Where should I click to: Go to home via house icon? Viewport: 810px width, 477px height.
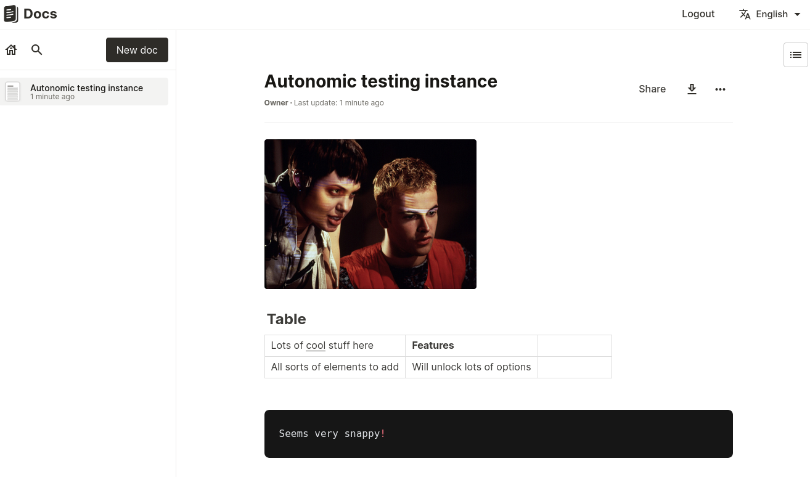(11, 50)
